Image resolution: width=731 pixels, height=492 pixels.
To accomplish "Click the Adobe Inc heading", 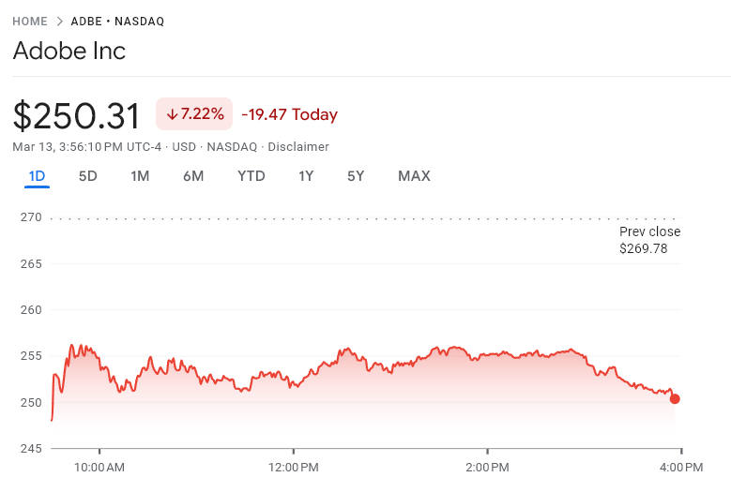I will point(69,51).
